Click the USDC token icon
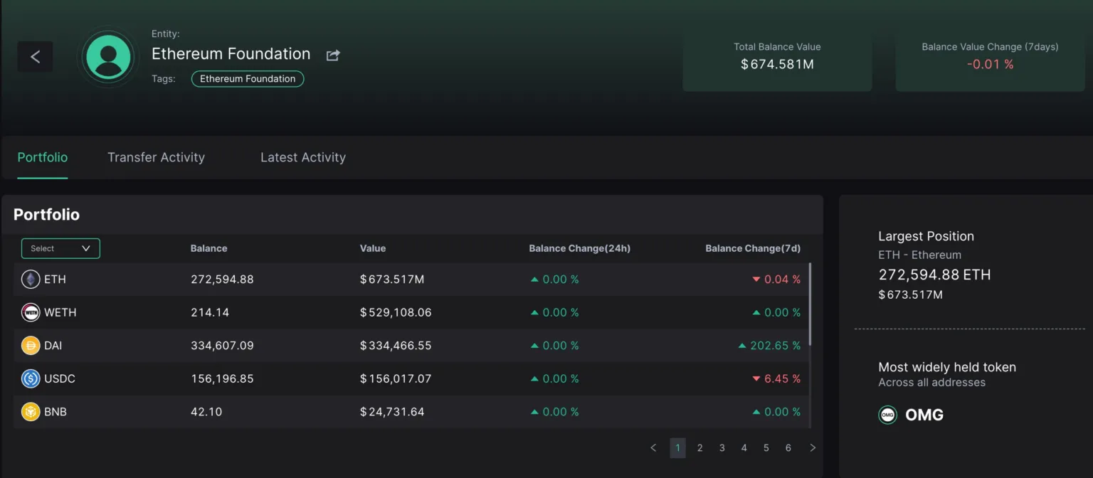The width and height of the screenshot is (1093, 478). click(x=31, y=378)
